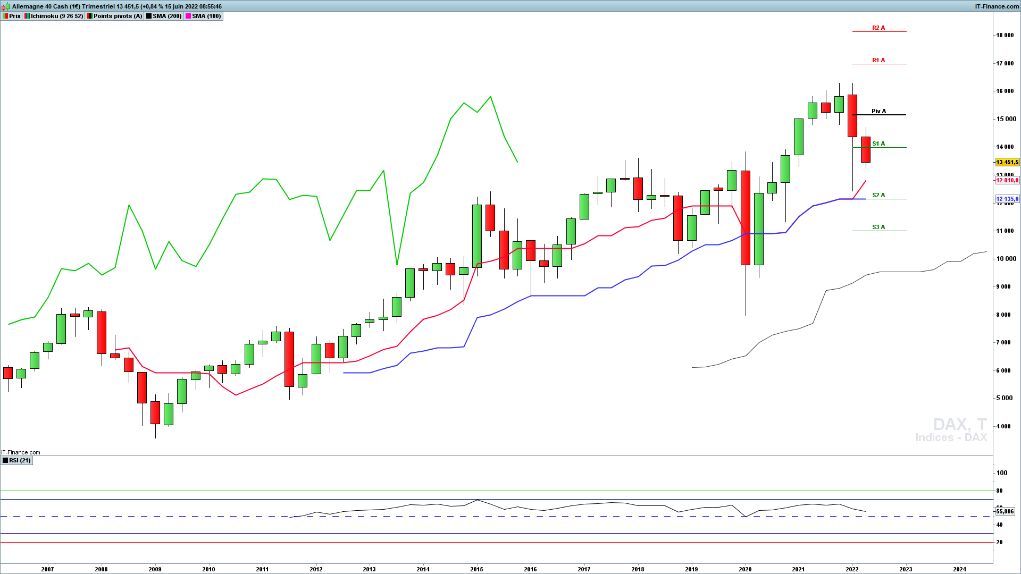Click the 2007 year marker on the time axis

pyautogui.click(x=47, y=569)
